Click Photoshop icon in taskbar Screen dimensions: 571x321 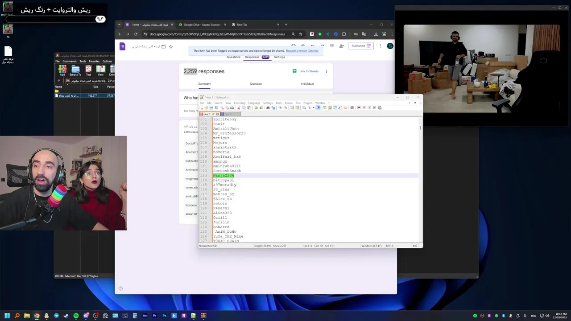[x=164, y=316]
